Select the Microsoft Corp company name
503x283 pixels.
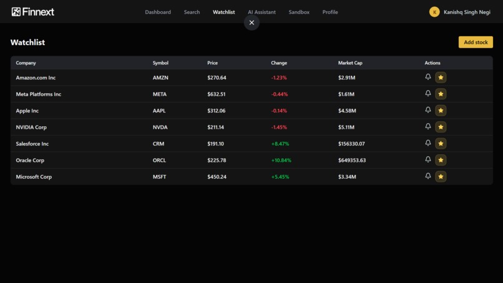pyautogui.click(x=34, y=177)
